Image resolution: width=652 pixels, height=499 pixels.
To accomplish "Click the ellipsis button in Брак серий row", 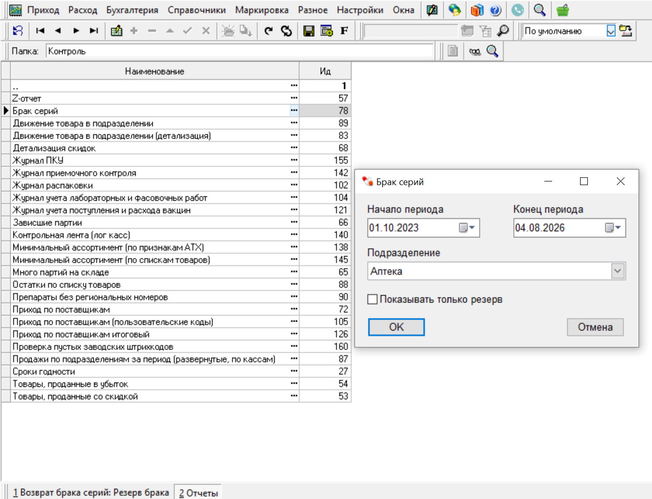I will click(294, 111).
